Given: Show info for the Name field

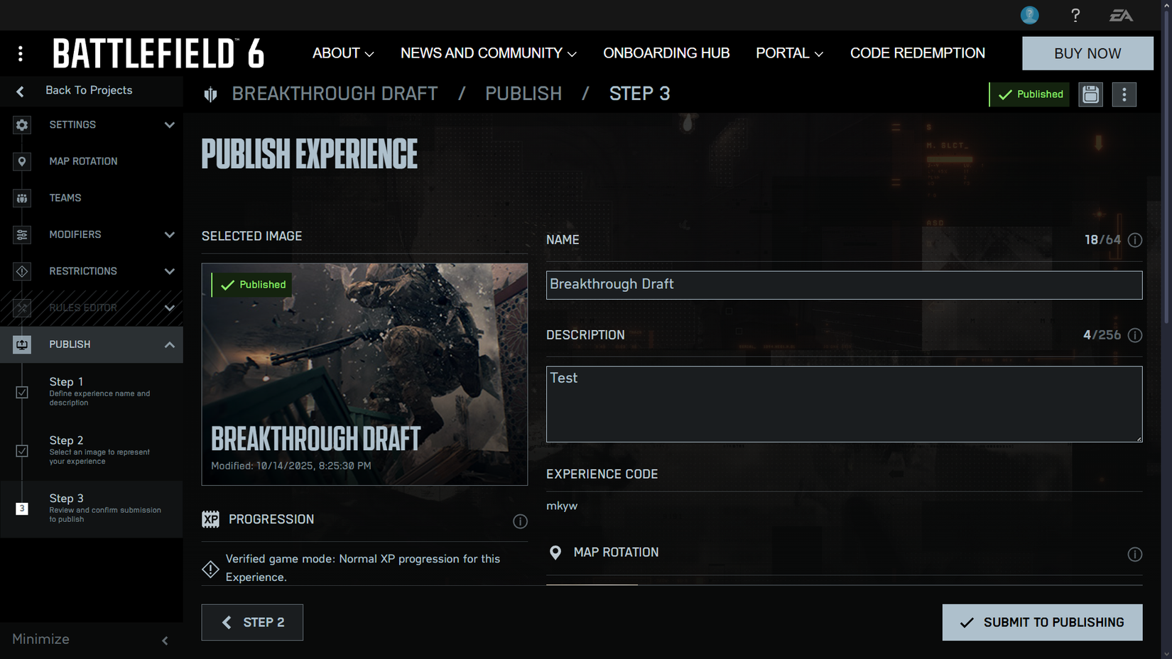Looking at the screenshot, I should 1134,240.
